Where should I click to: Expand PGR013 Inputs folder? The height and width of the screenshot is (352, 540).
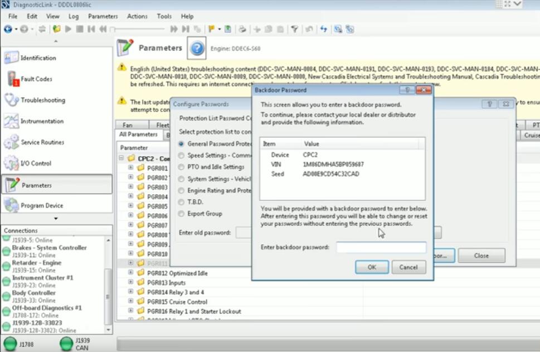point(131,282)
